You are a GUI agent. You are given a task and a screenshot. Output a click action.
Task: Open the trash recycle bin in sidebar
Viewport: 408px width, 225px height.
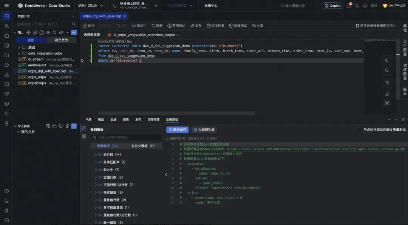[6, 123]
